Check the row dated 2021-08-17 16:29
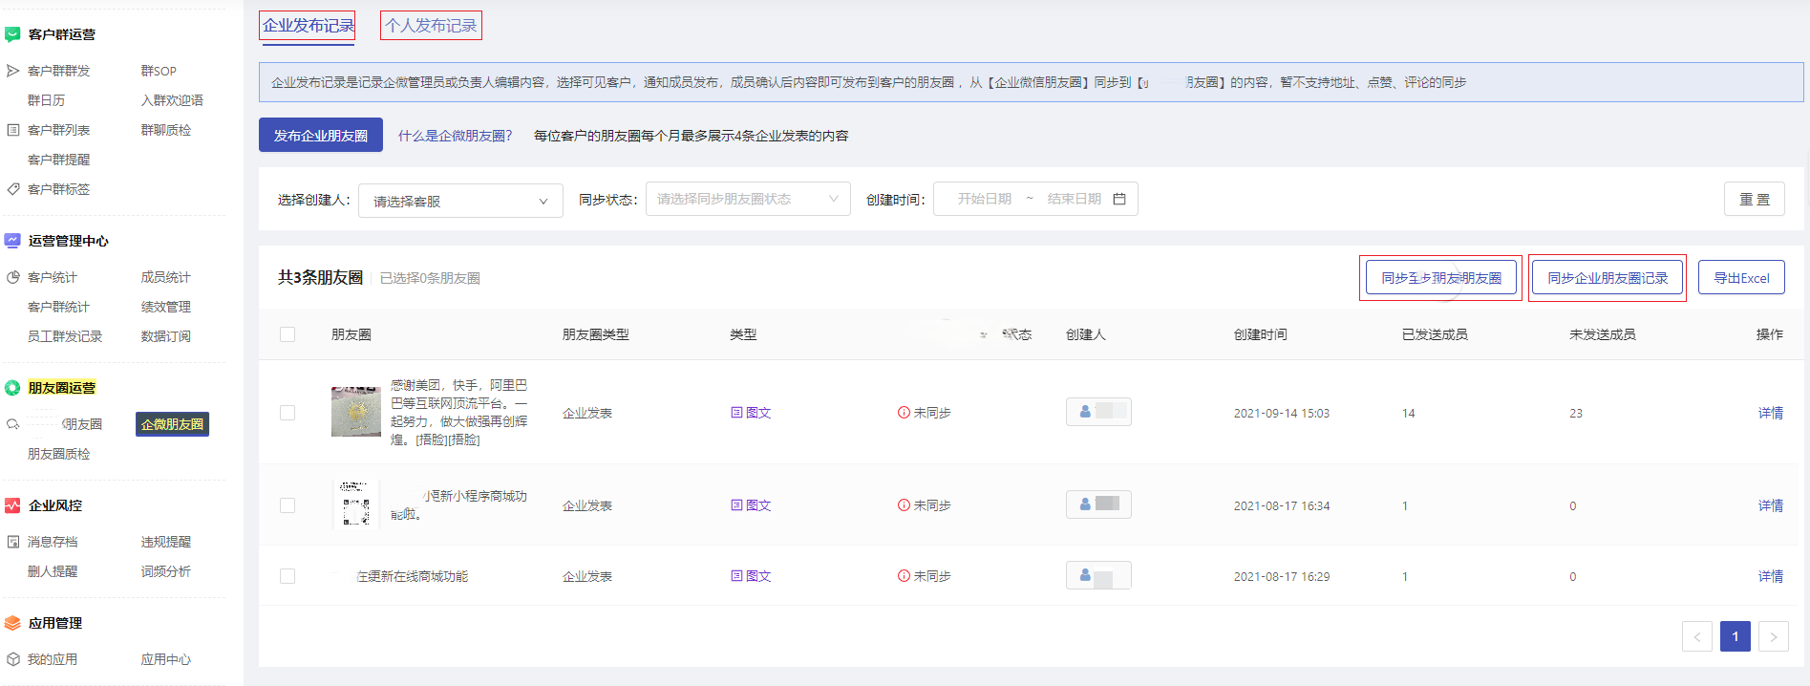 pos(287,576)
